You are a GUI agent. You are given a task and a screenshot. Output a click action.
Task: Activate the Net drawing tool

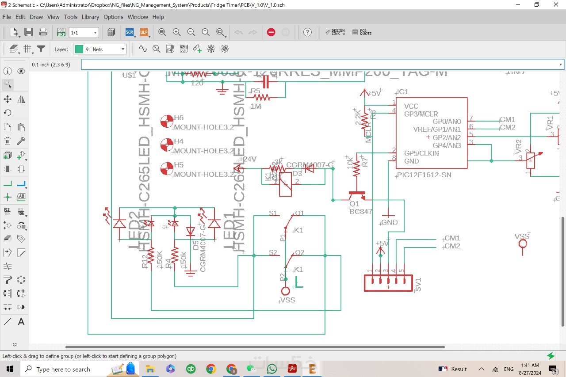[x=8, y=183]
